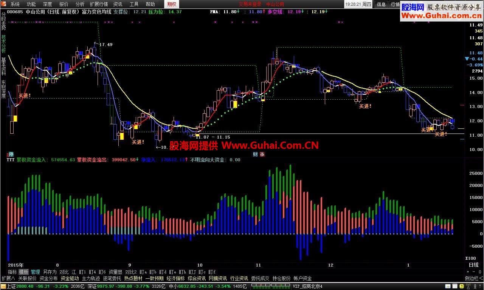Open the 关联报价 tab
This screenshot has height=290, width=484.
click(28, 278)
